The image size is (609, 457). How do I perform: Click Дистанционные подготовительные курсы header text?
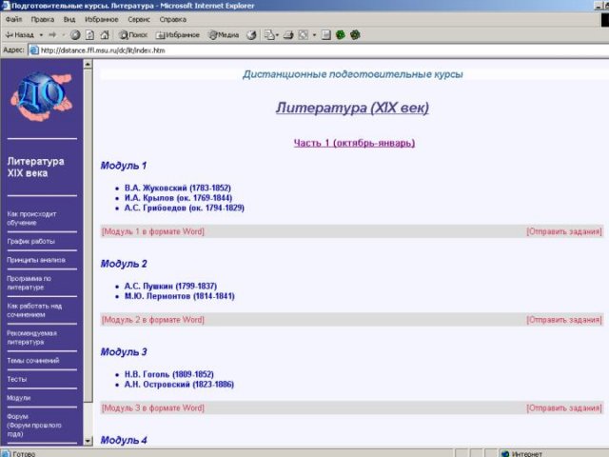tap(353, 74)
